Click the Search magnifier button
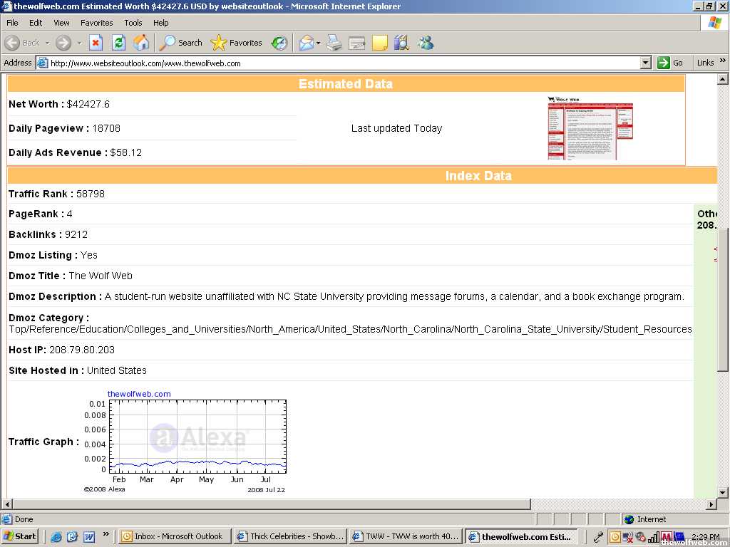This screenshot has width=730, height=547. coord(181,43)
